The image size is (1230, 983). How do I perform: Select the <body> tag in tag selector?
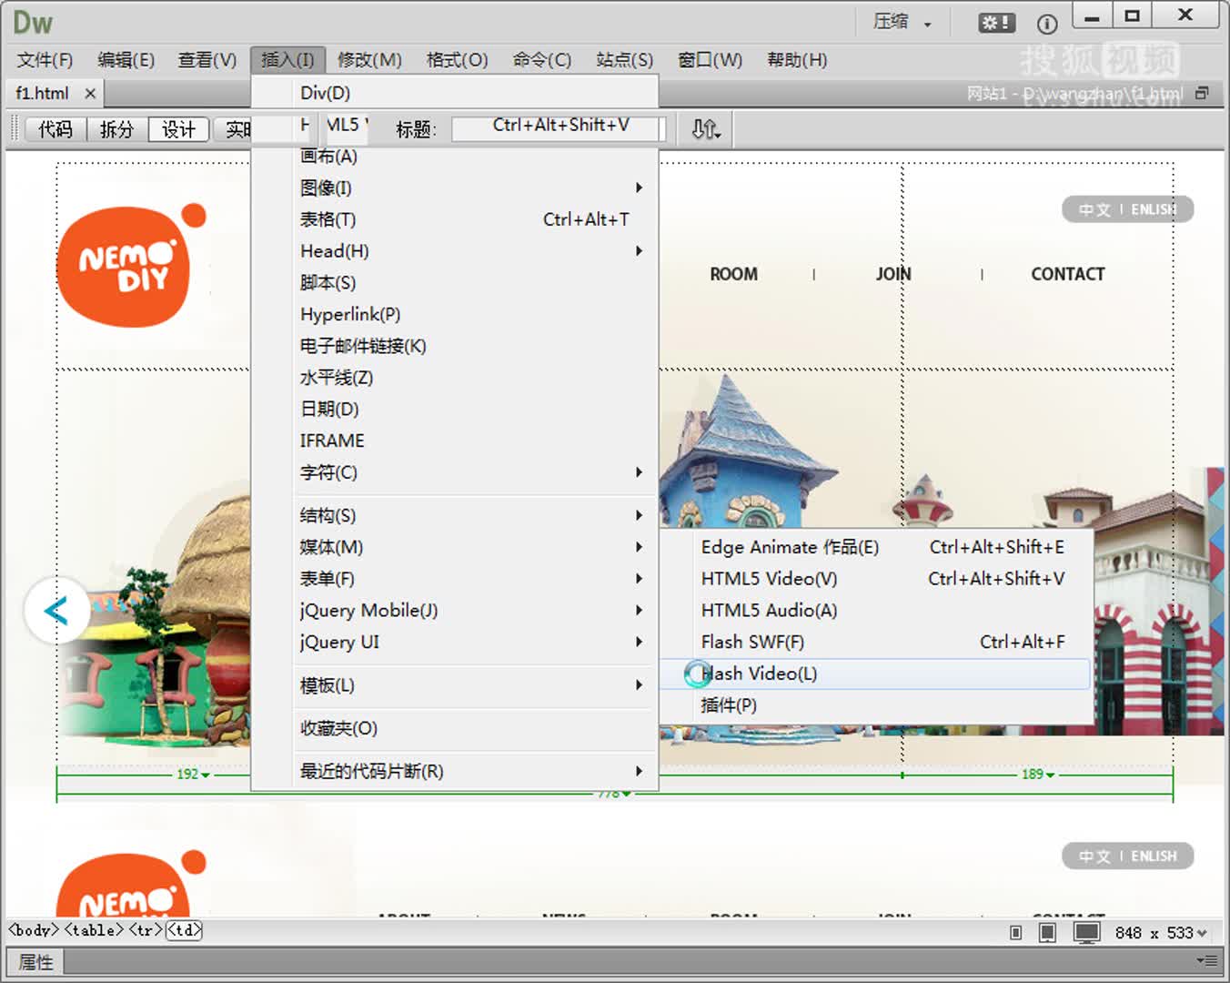(x=34, y=930)
